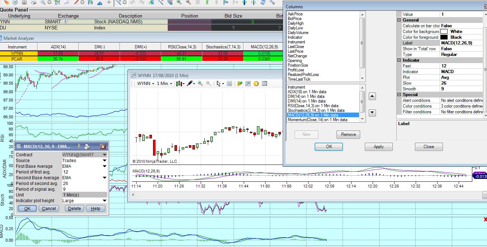This screenshot has width=487, height=247.
Task: Click Help in the MACD dialog
Action: 96,208
